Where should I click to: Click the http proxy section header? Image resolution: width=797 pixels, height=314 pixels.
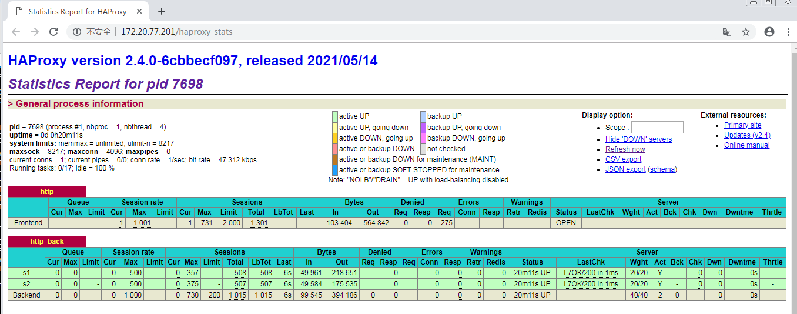coord(47,192)
